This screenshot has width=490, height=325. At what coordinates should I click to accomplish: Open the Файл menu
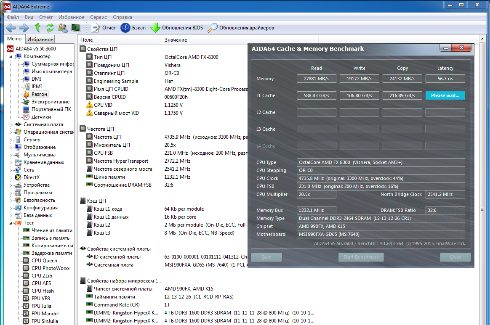(x=13, y=17)
